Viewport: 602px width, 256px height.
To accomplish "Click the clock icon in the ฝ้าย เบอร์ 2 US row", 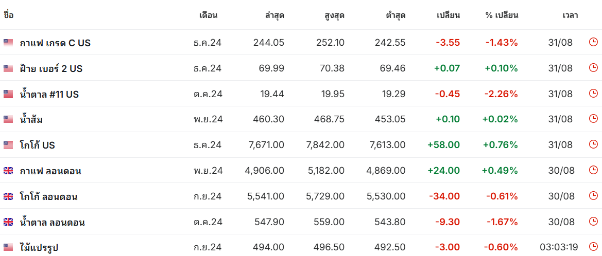I will pyautogui.click(x=593, y=68).
